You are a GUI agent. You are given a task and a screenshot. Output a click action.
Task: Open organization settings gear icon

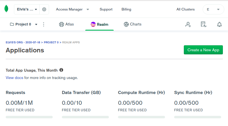pyautogui.click(x=44, y=9)
